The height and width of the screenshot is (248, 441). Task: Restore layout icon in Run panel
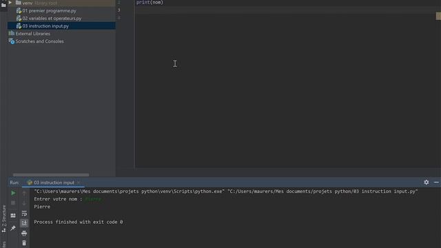coord(13,216)
